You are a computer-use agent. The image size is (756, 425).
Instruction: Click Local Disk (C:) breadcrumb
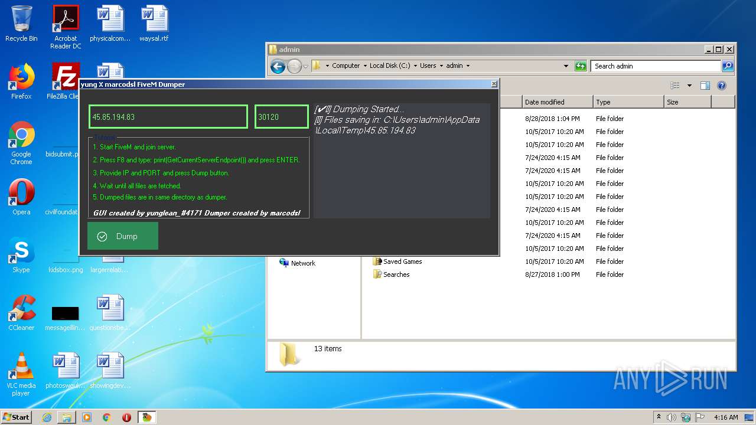[390, 66]
